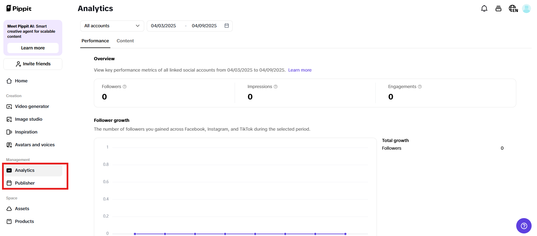Click the end date 04/09/2025 field
This screenshot has height=236, width=537.
(204, 26)
